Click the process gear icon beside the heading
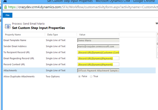 point(8,26)
